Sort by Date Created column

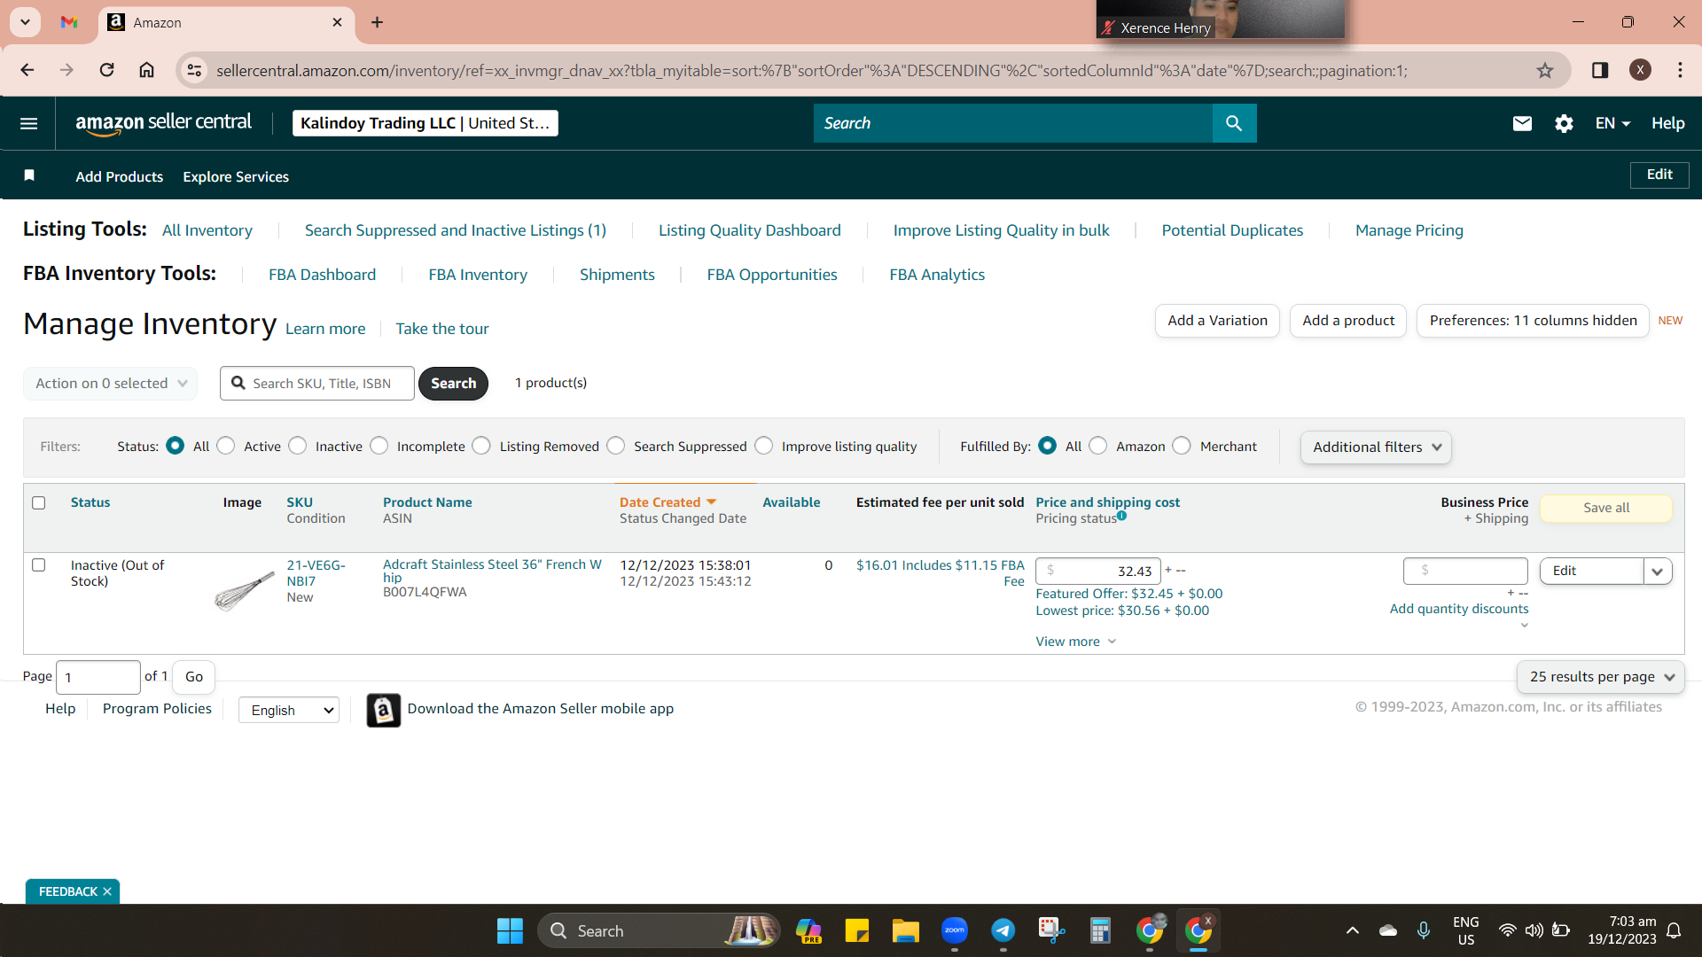coord(668,502)
